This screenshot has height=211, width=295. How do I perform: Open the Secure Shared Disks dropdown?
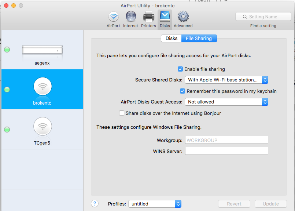click(226, 80)
